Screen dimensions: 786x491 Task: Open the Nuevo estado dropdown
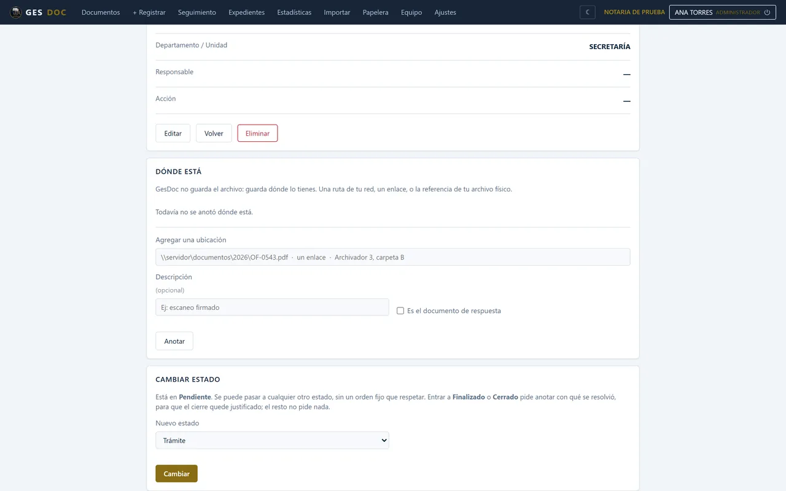click(x=272, y=440)
